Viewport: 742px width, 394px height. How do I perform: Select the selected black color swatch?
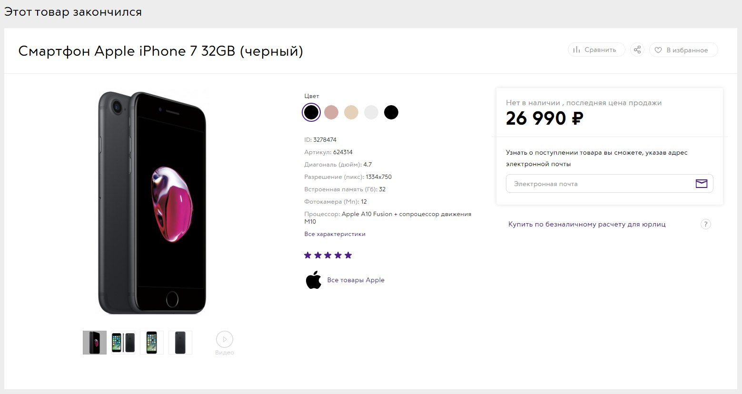(311, 112)
